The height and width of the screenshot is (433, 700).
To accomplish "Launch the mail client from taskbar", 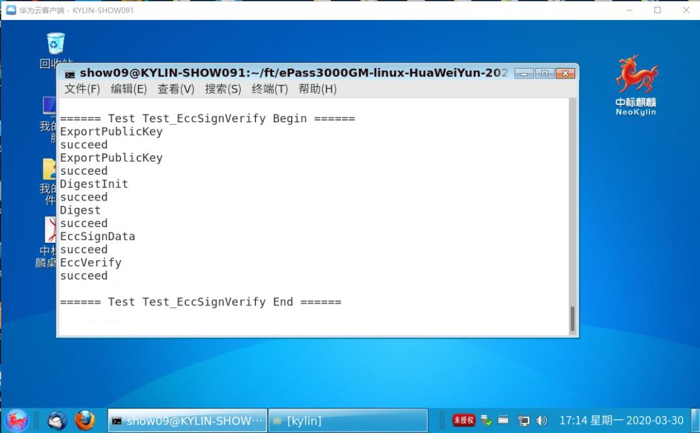I will point(58,421).
